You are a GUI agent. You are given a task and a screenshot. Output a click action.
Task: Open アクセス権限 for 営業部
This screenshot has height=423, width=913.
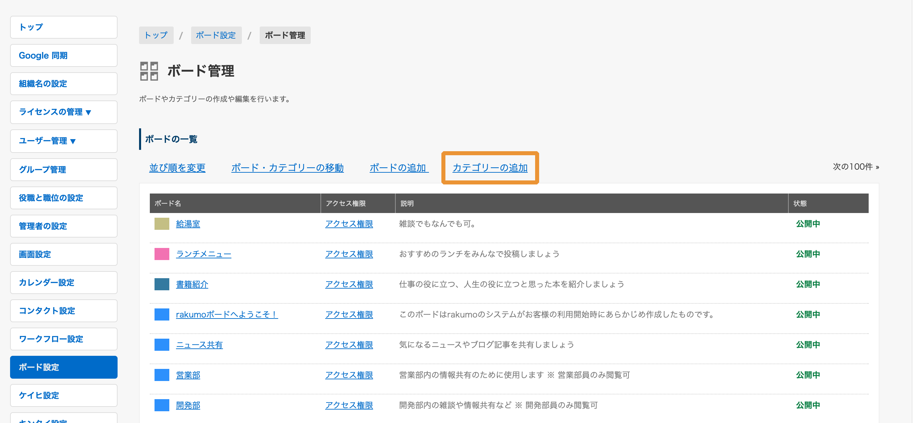coord(349,375)
